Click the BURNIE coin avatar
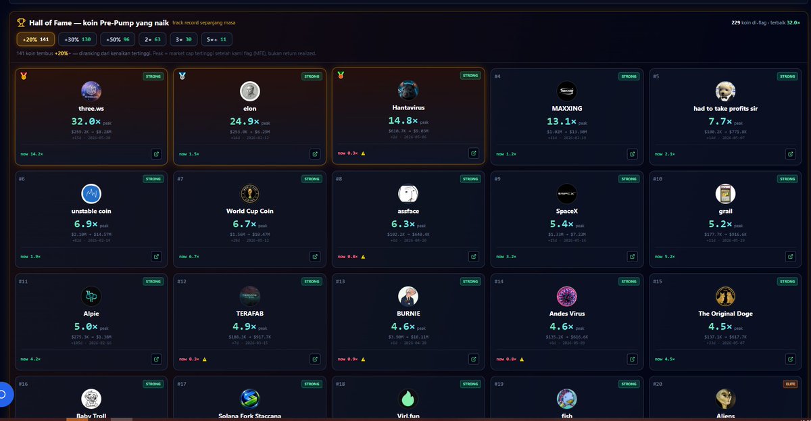This screenshot has width=811, height=421. pyautogui.click(x=408, y=297)
